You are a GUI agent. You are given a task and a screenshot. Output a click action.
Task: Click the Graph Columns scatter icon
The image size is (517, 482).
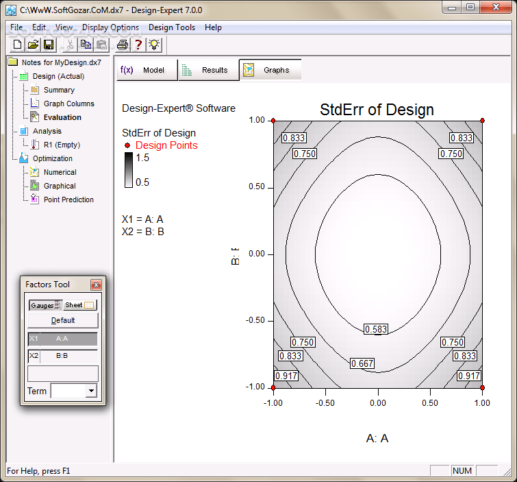tap(35, 104)
